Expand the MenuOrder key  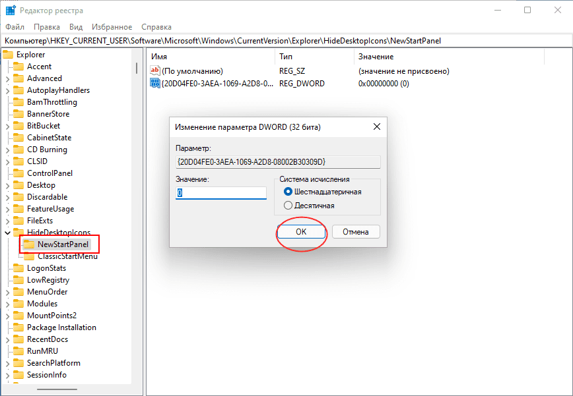tap(8, 292)
